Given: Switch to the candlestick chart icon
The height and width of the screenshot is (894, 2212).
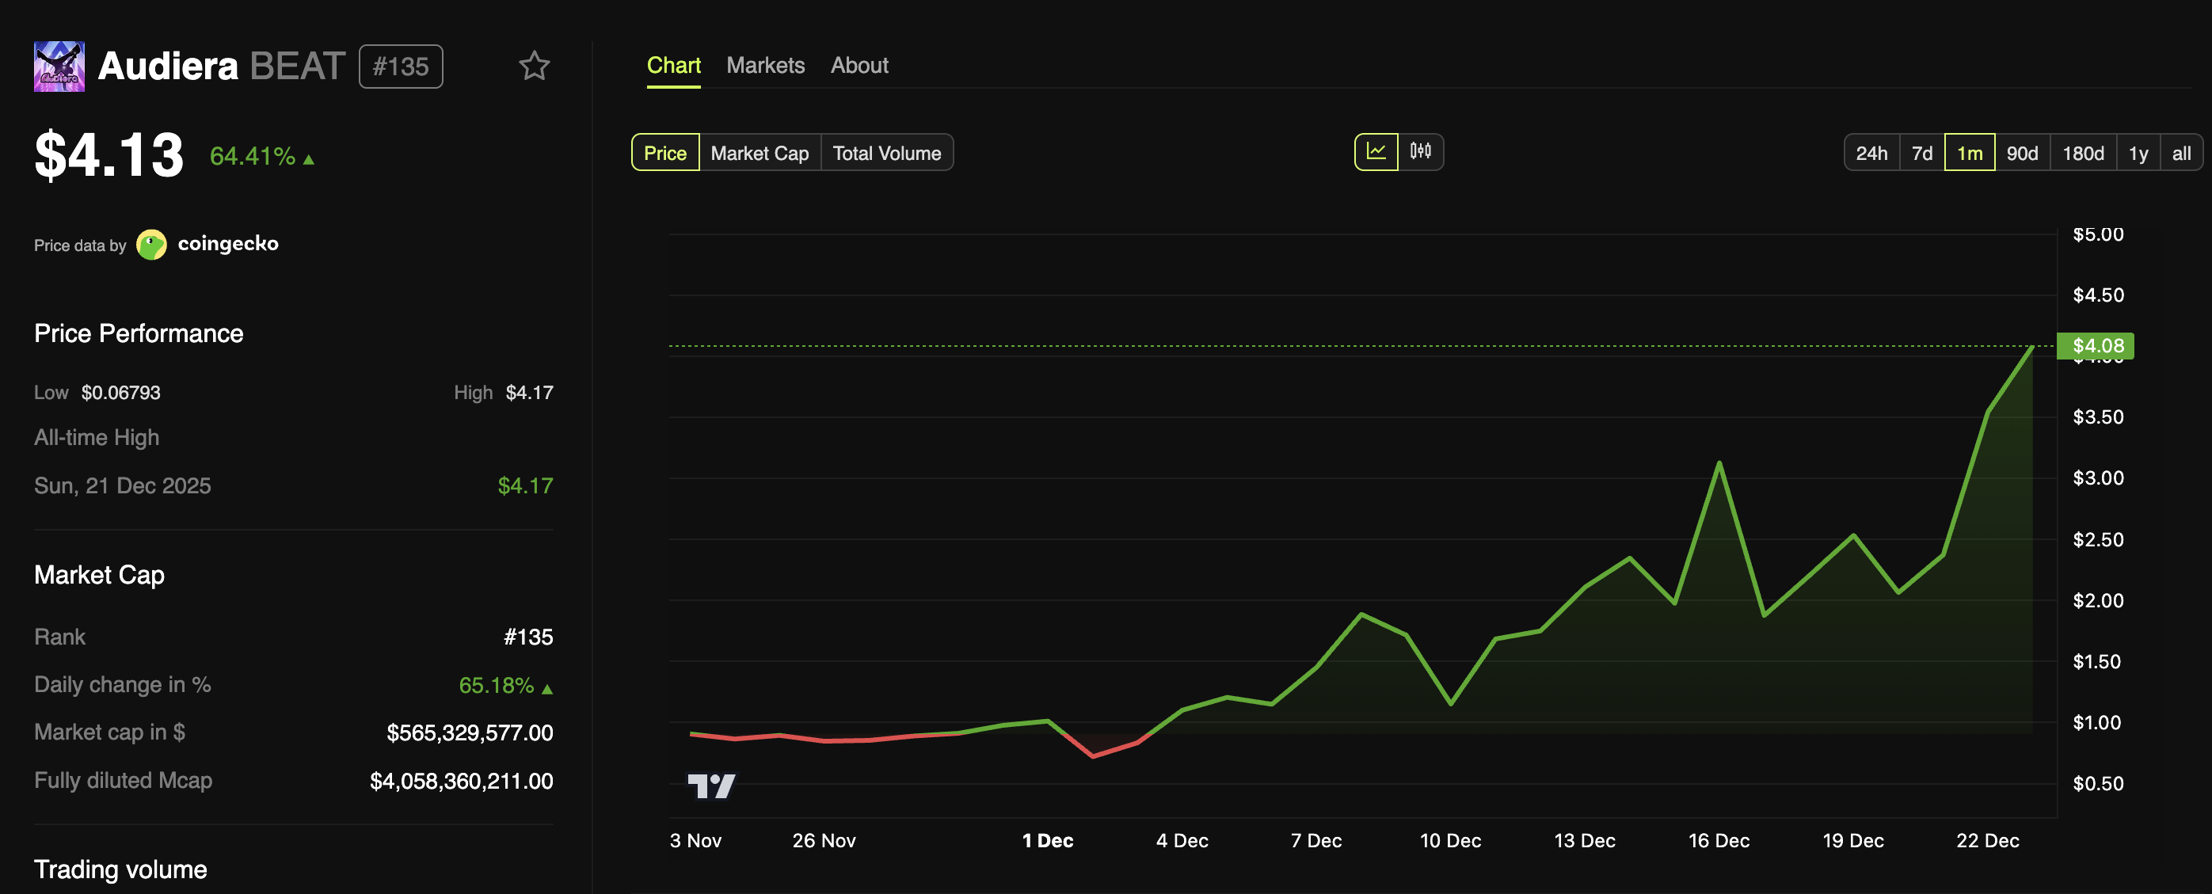Looking at the screenshot, I should click(1421, 151).
